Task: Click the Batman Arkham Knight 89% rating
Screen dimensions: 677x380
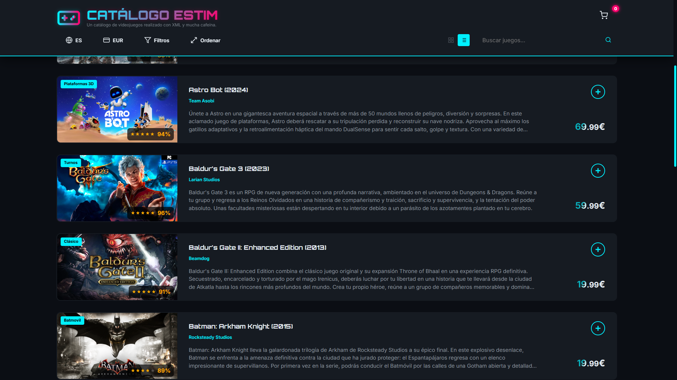Action: (151, 370)
